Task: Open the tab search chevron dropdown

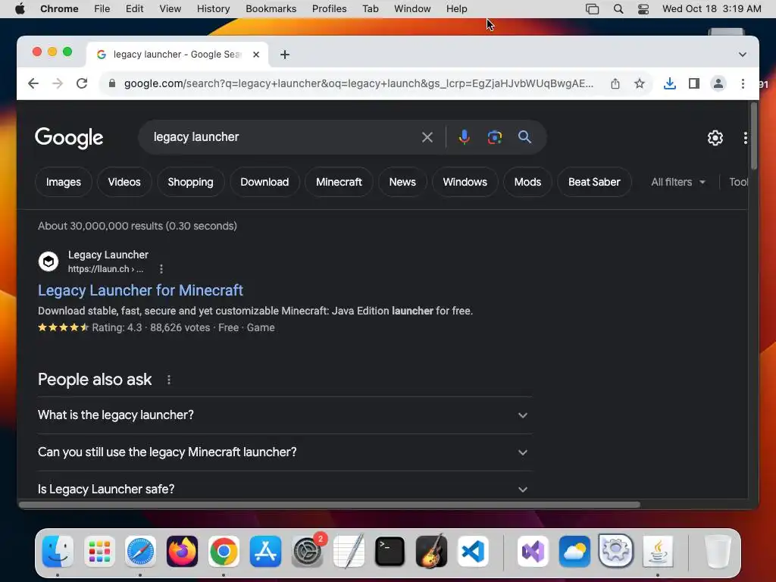Action: coord(743,55)
